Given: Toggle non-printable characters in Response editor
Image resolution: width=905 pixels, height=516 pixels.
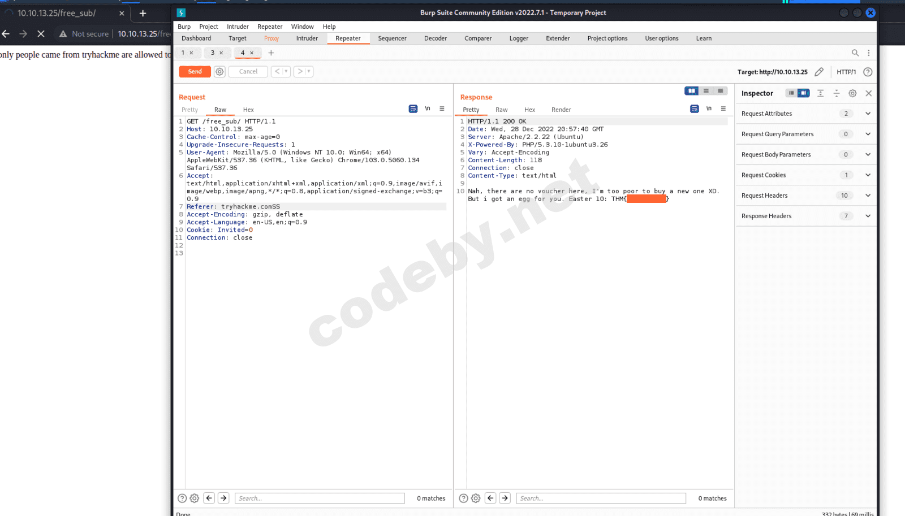Looking at the screenshot, I should [709, 109].
